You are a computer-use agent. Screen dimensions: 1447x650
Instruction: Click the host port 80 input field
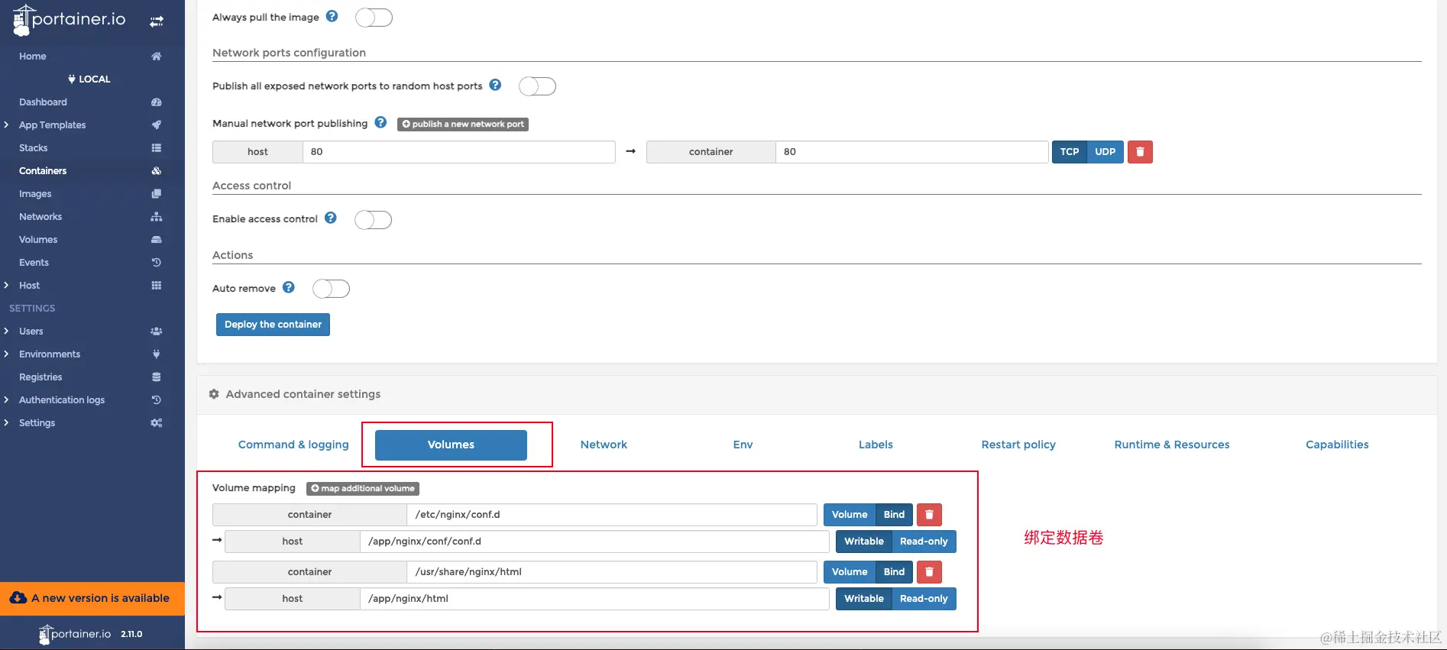tap(459, 152)
